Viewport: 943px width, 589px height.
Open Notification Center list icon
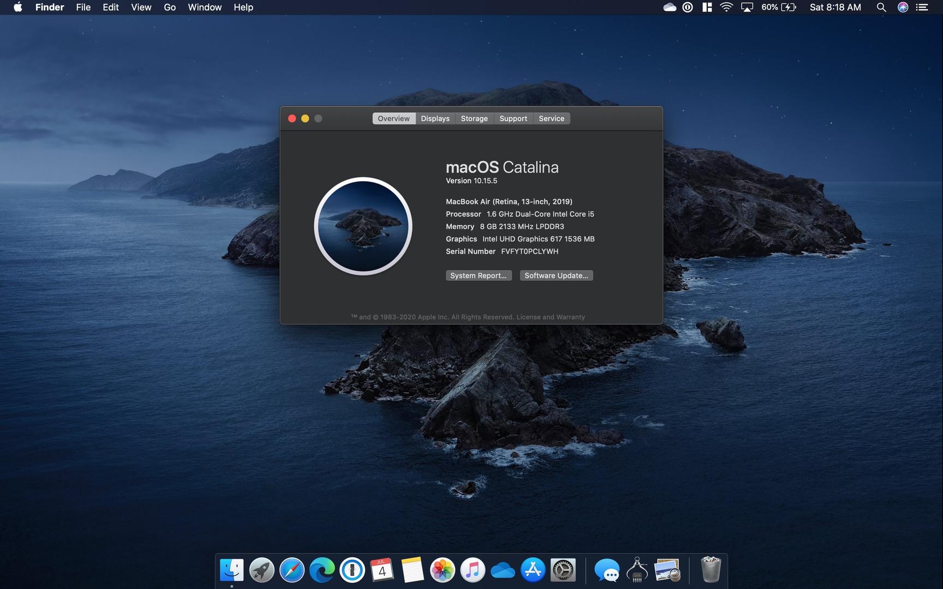pos(922,7)
